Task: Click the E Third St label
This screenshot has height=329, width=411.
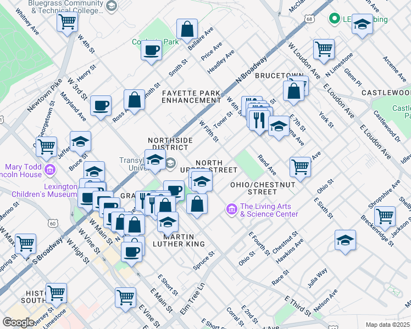Action: click(298, 307)
